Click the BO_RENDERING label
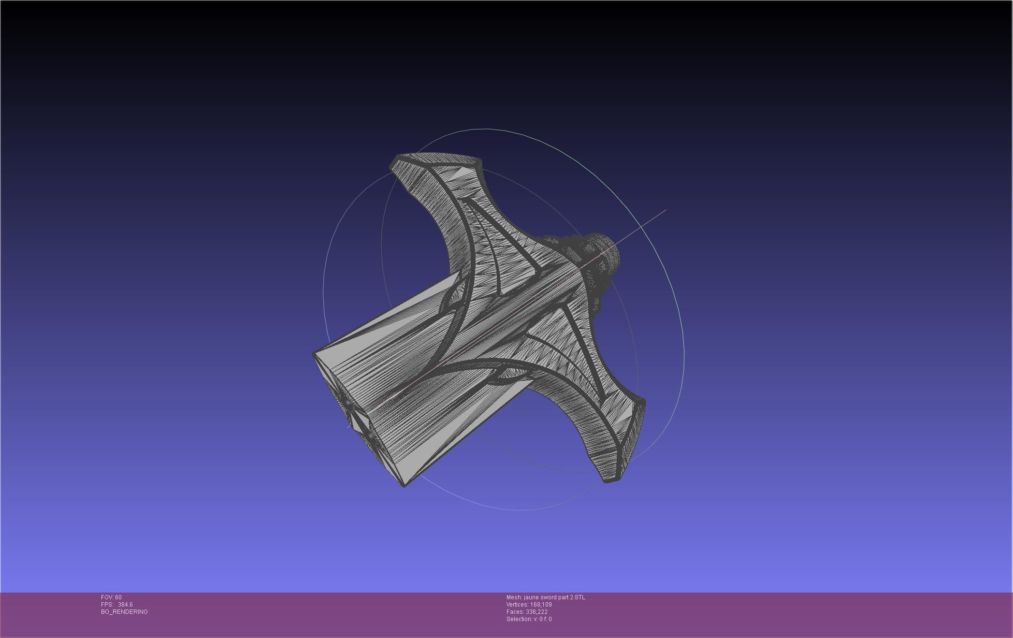This screenshot has width=1013, height=638. click(124, 611)
